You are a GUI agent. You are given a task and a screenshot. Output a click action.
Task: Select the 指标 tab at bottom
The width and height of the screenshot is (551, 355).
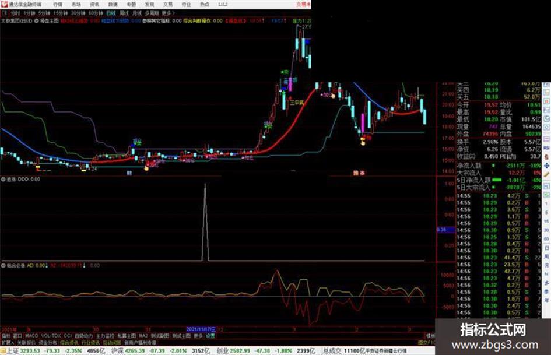[x=6, y=336]
